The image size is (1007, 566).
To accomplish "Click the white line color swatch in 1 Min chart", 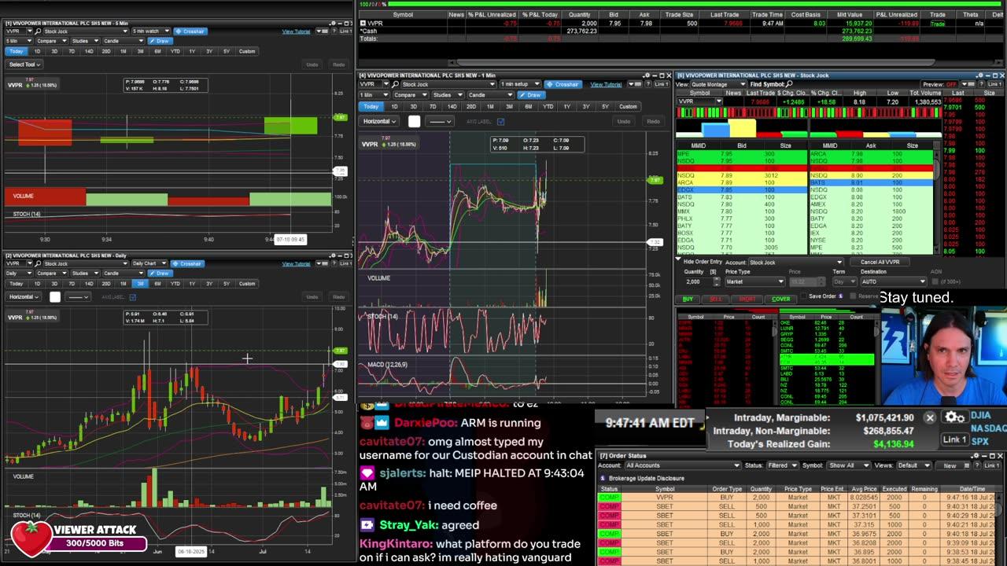I will (x=415, y=121).
